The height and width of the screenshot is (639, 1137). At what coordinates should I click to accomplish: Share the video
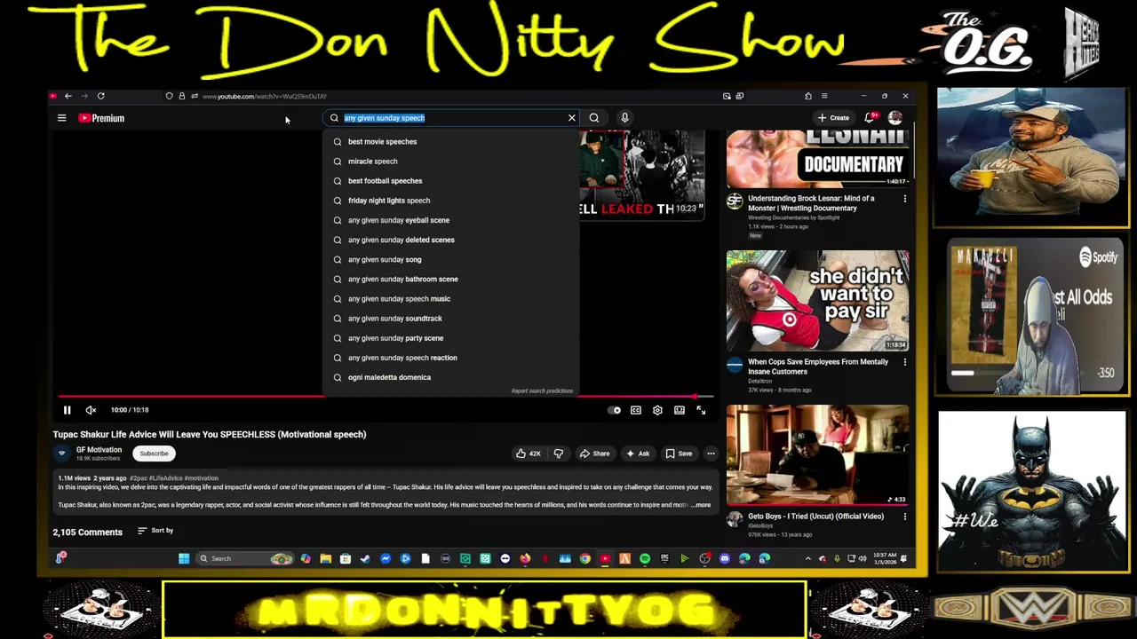[594, 454]
